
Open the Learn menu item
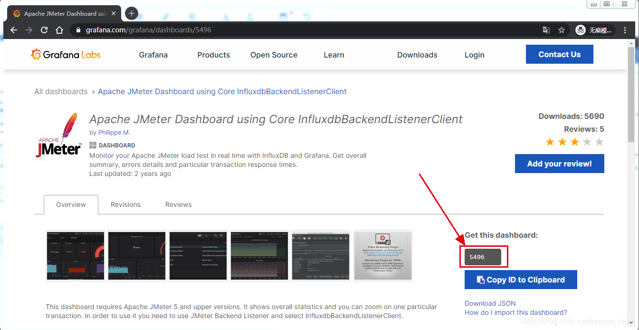point(334,55)
